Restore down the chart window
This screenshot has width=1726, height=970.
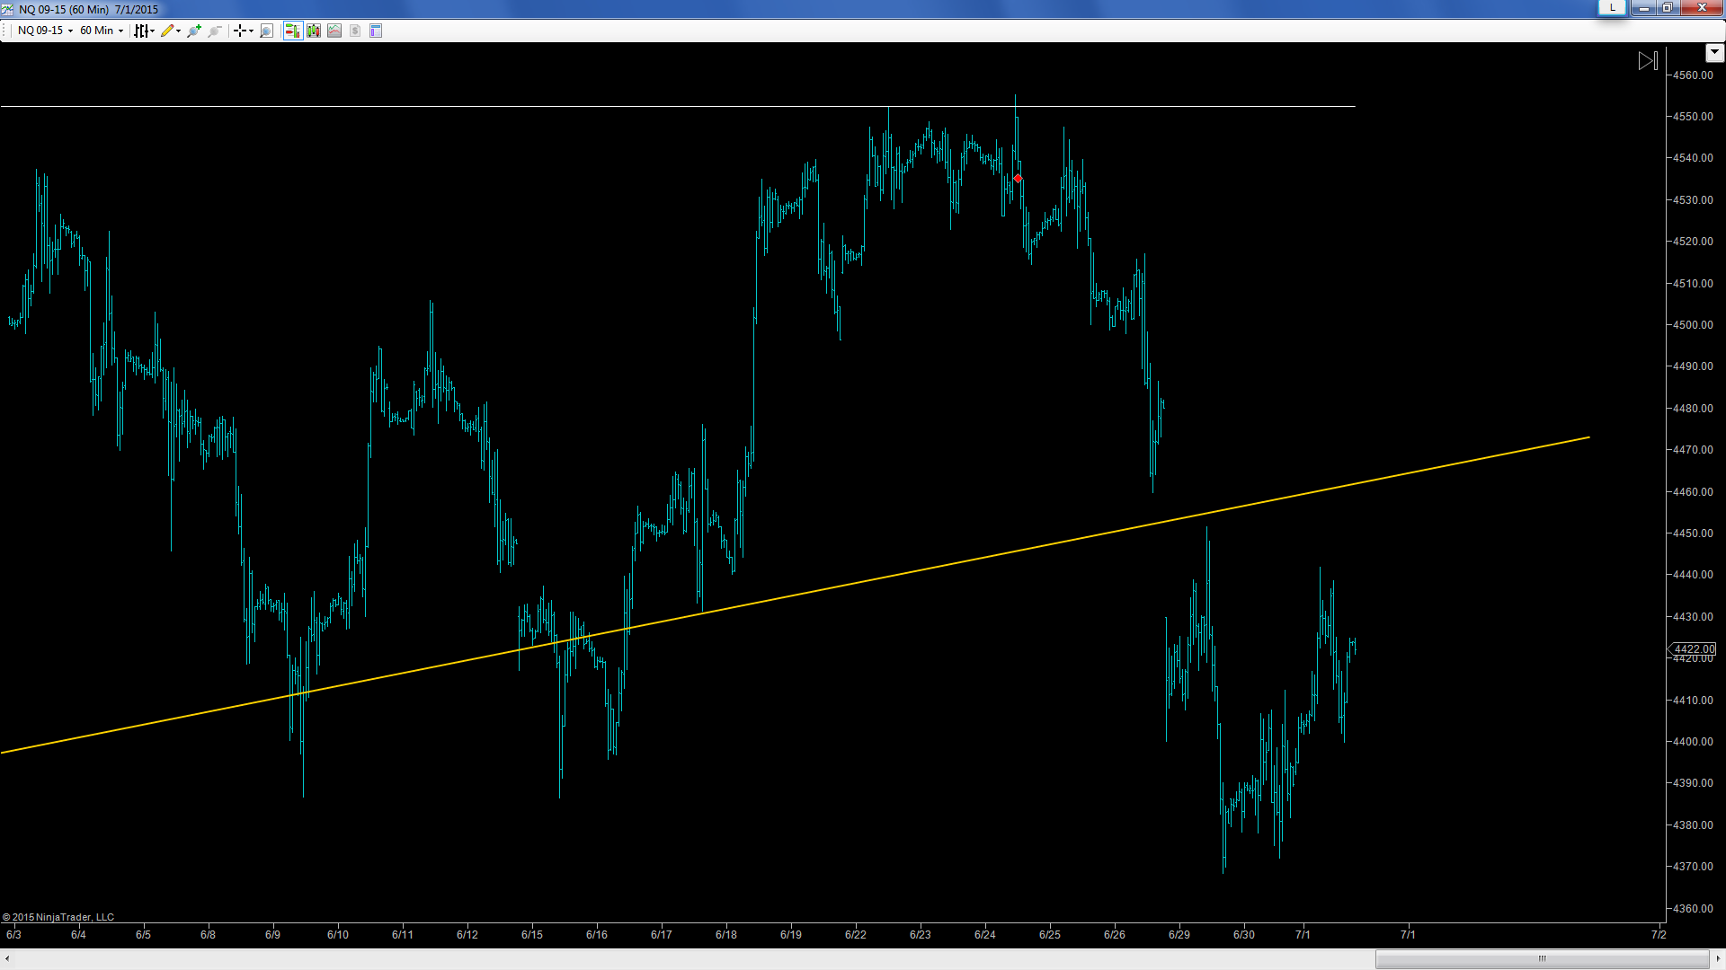click(x=1667, y=8)
